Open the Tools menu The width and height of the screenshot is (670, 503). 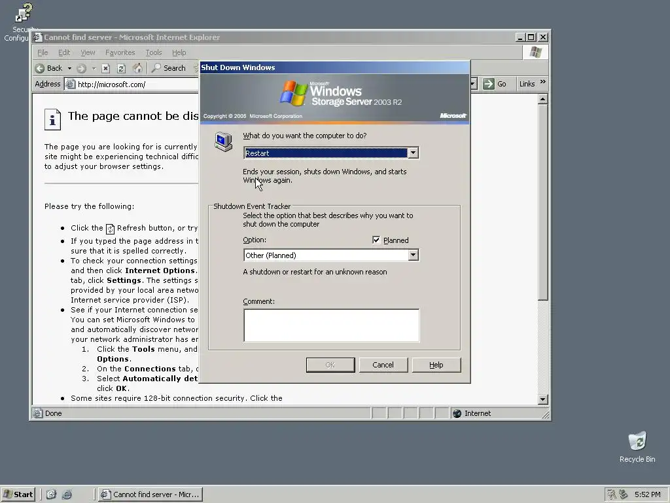(x=153, y=52)
